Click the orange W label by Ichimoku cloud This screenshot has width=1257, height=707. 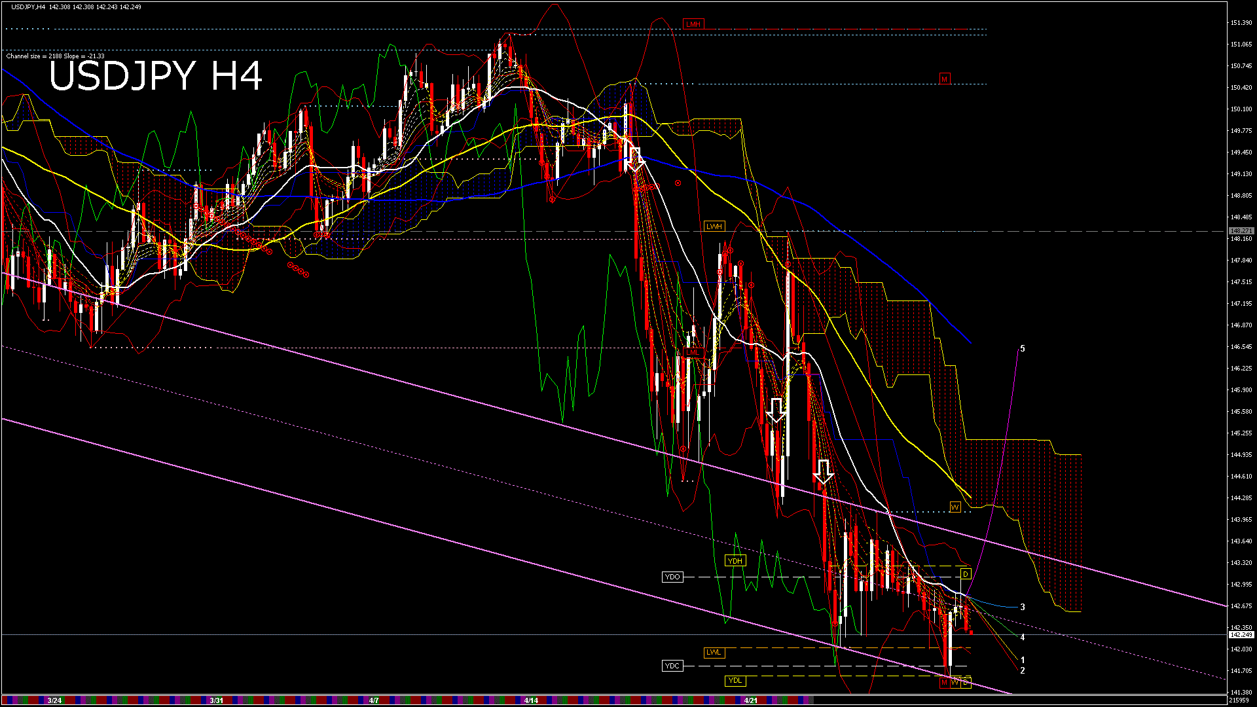click(x=955, y=507)
